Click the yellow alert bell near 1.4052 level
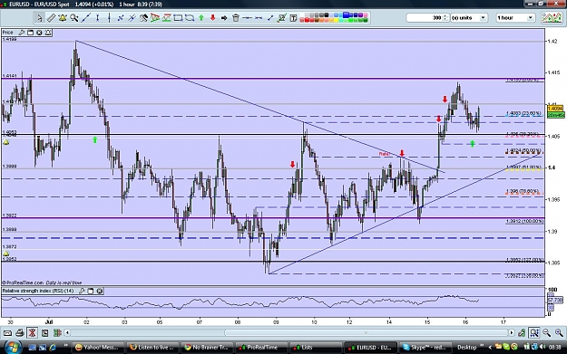Image resolution: width=567 pixels, height=354 pixels. 6,142
